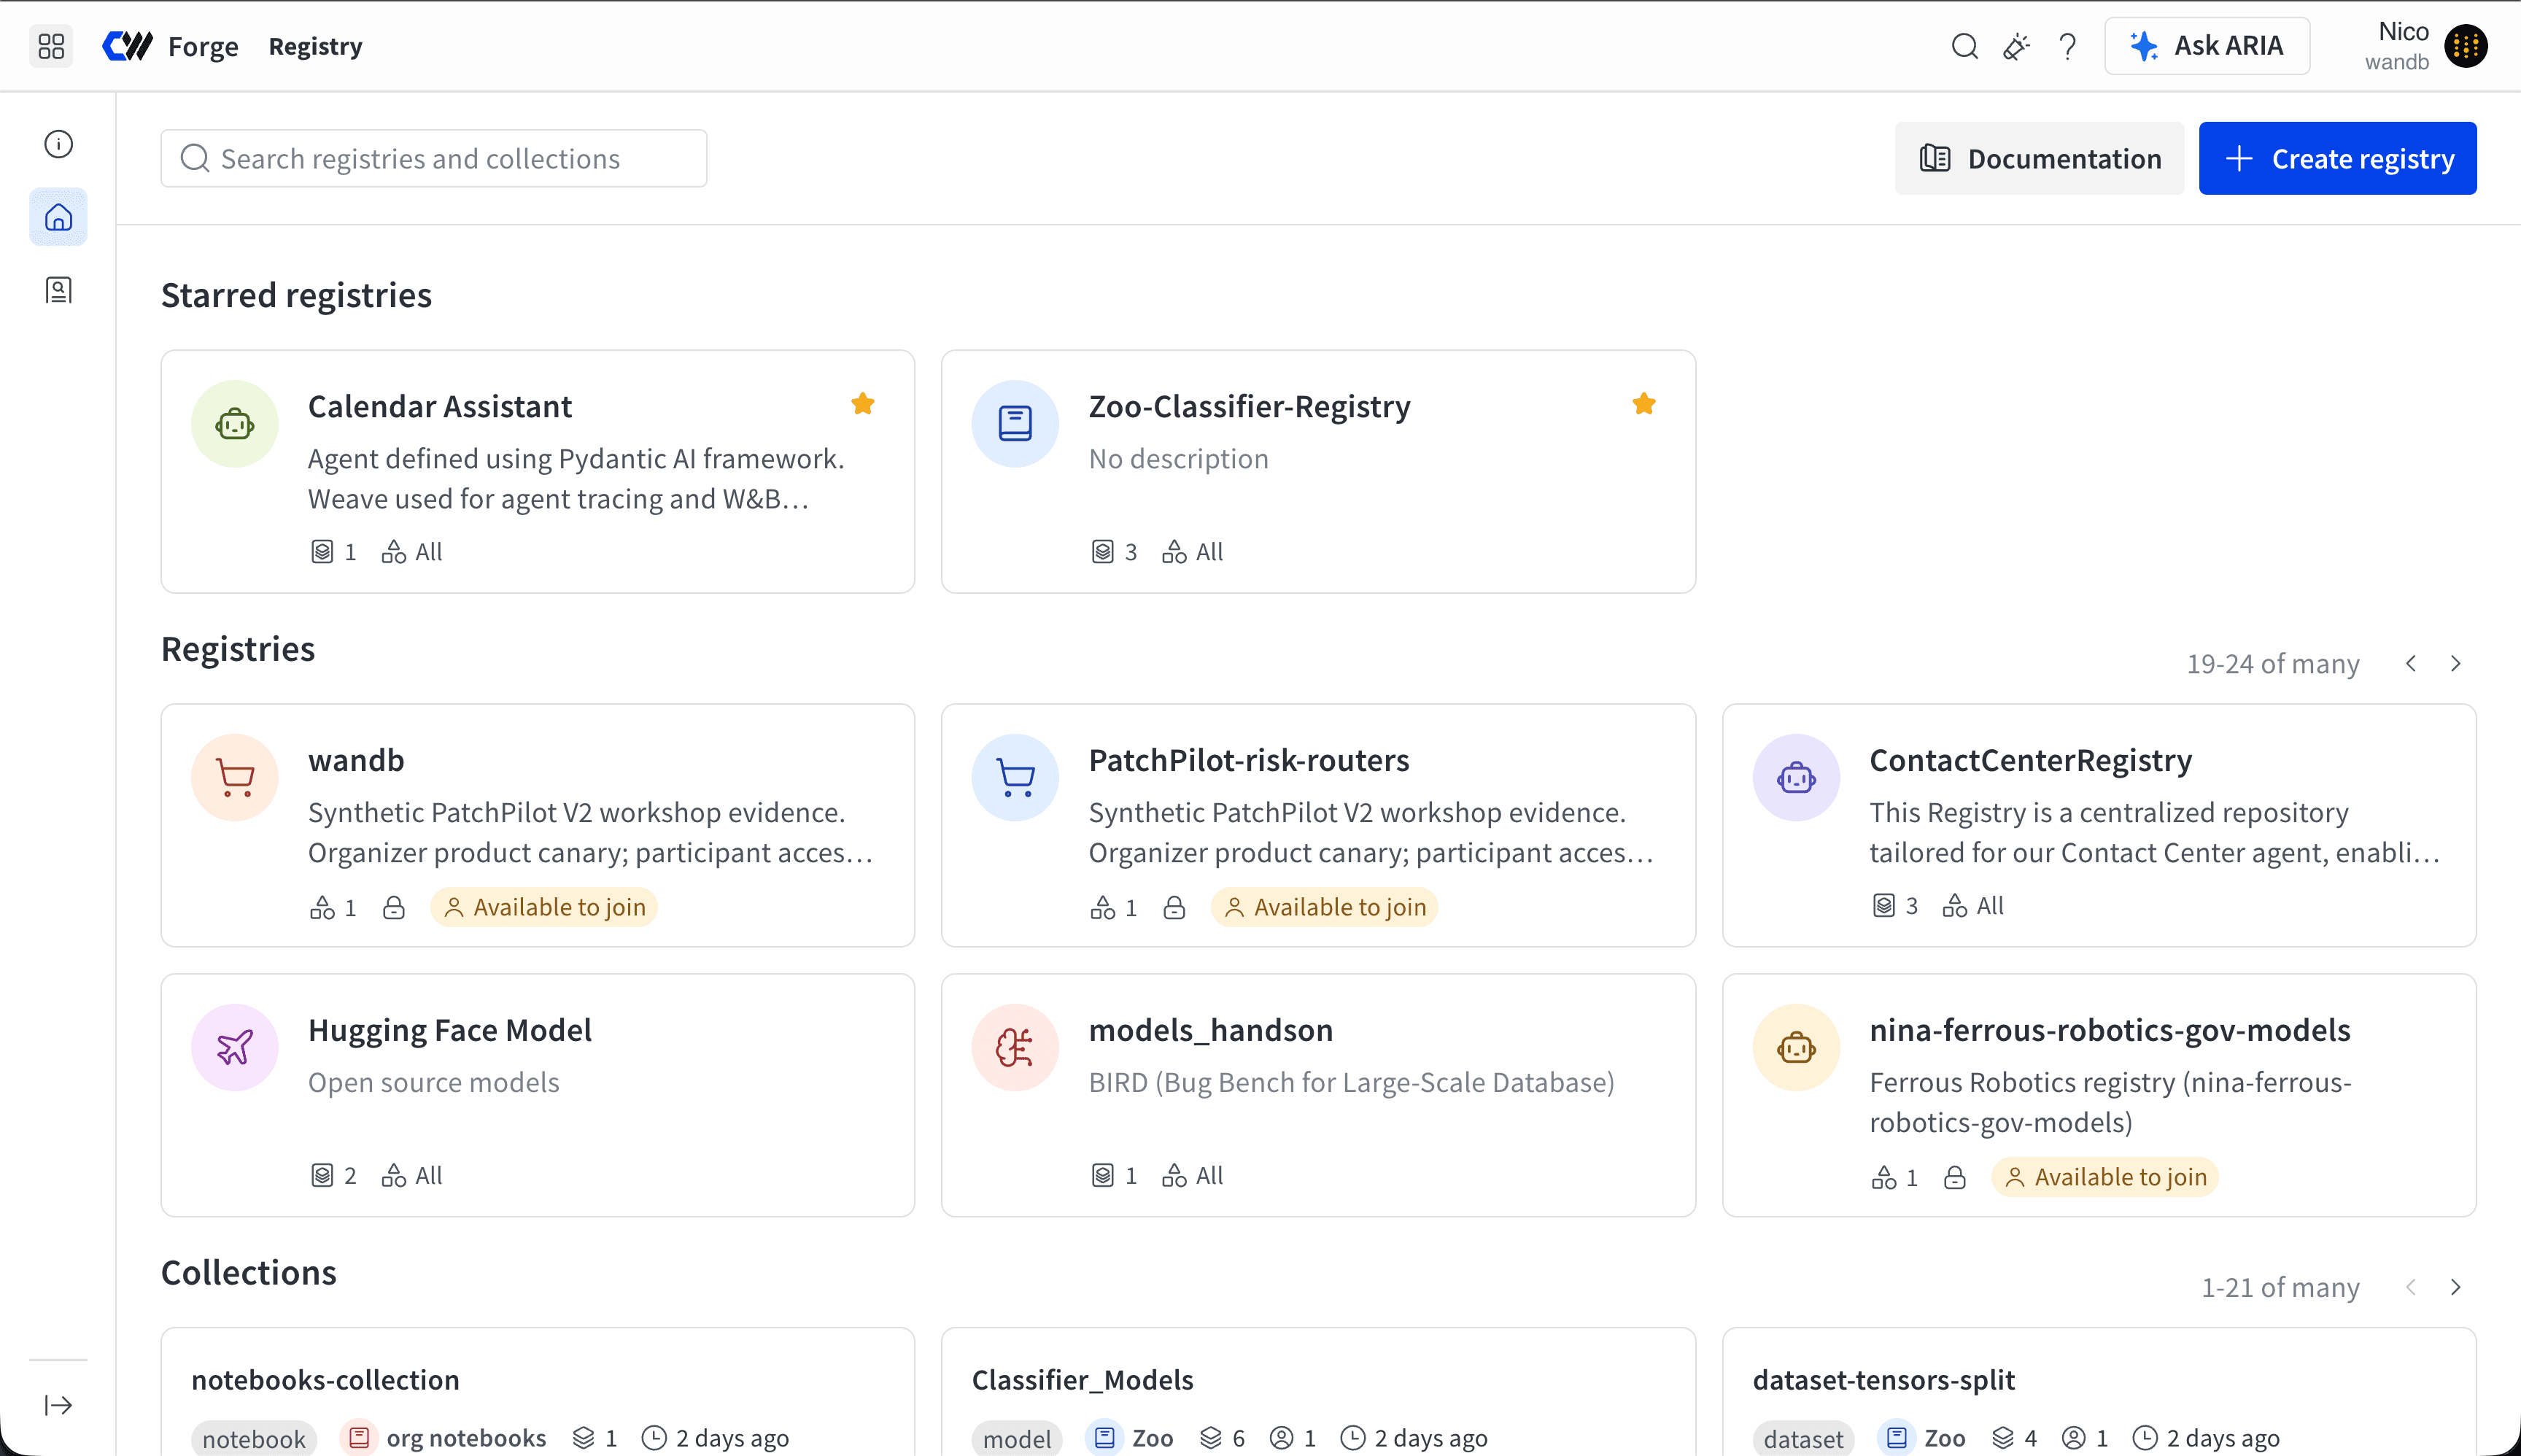
Task: Go to previous page of Collections
Action: (2411, 1288)
